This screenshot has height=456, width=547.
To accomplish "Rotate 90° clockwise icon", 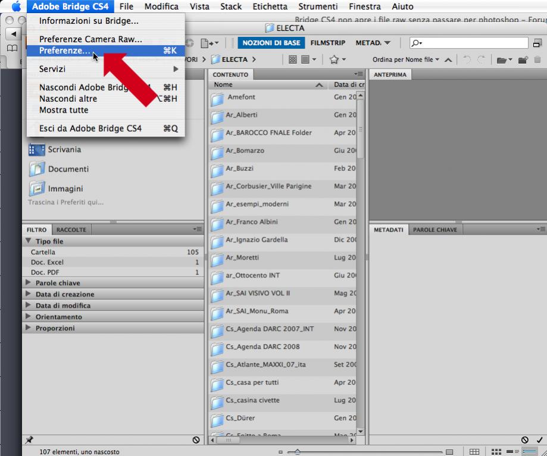I will (481, 60).
